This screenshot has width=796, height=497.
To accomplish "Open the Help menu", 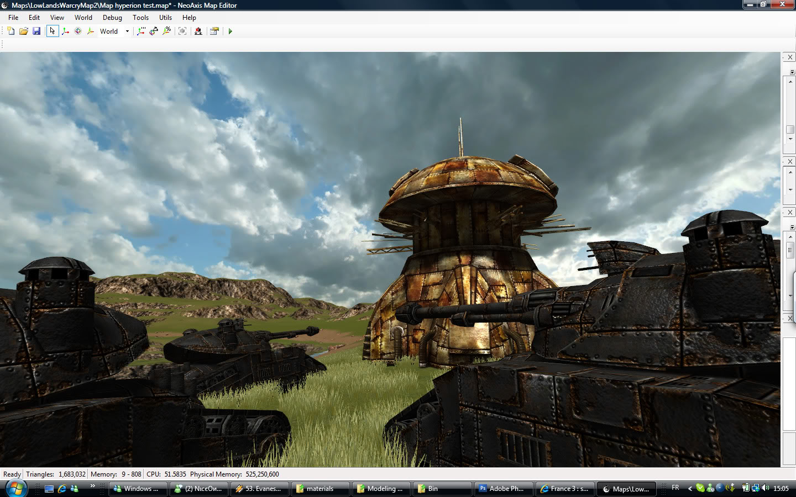I will pos(189,18).
